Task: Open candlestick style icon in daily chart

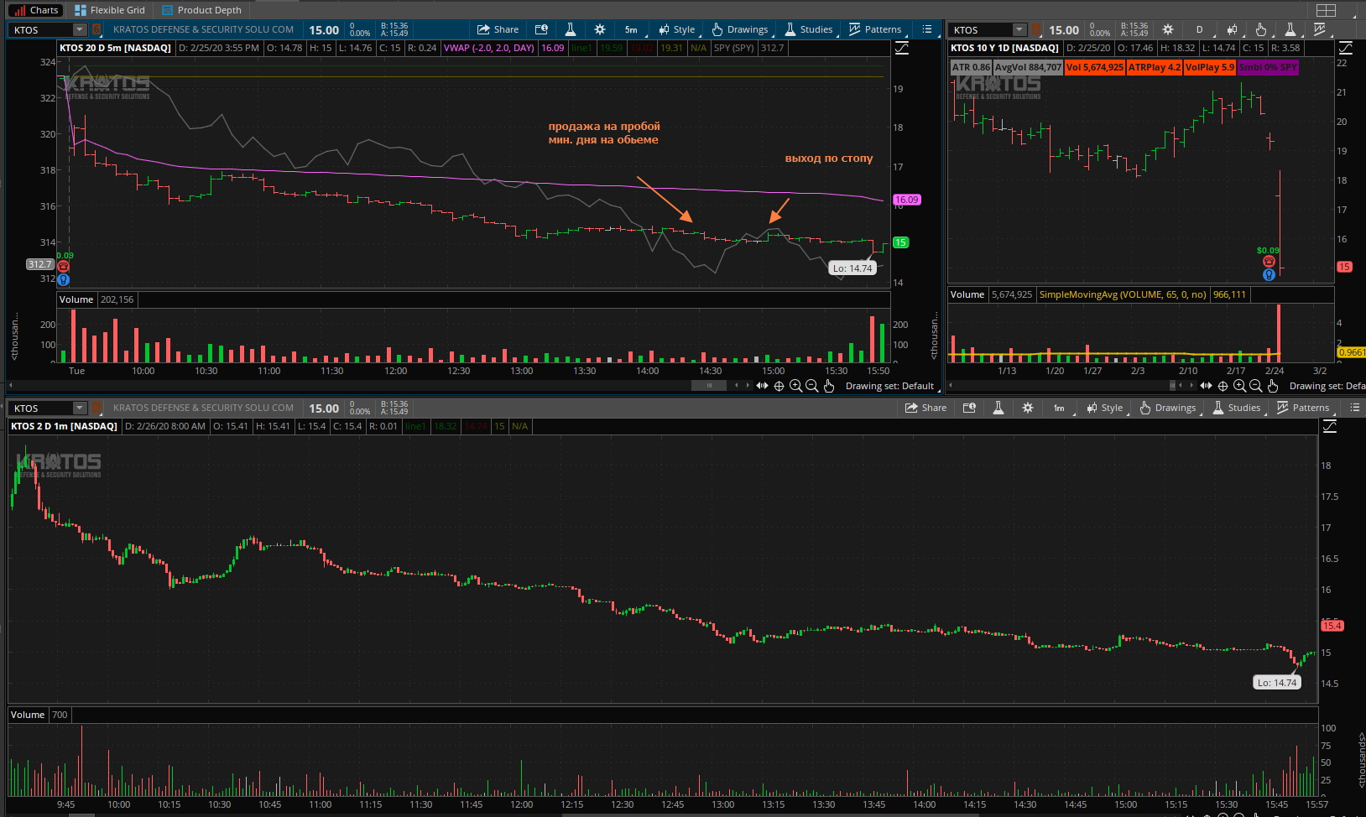Action: click(1232, 29)
